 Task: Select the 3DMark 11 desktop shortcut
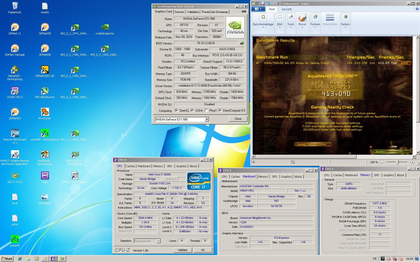pos(15,29)
